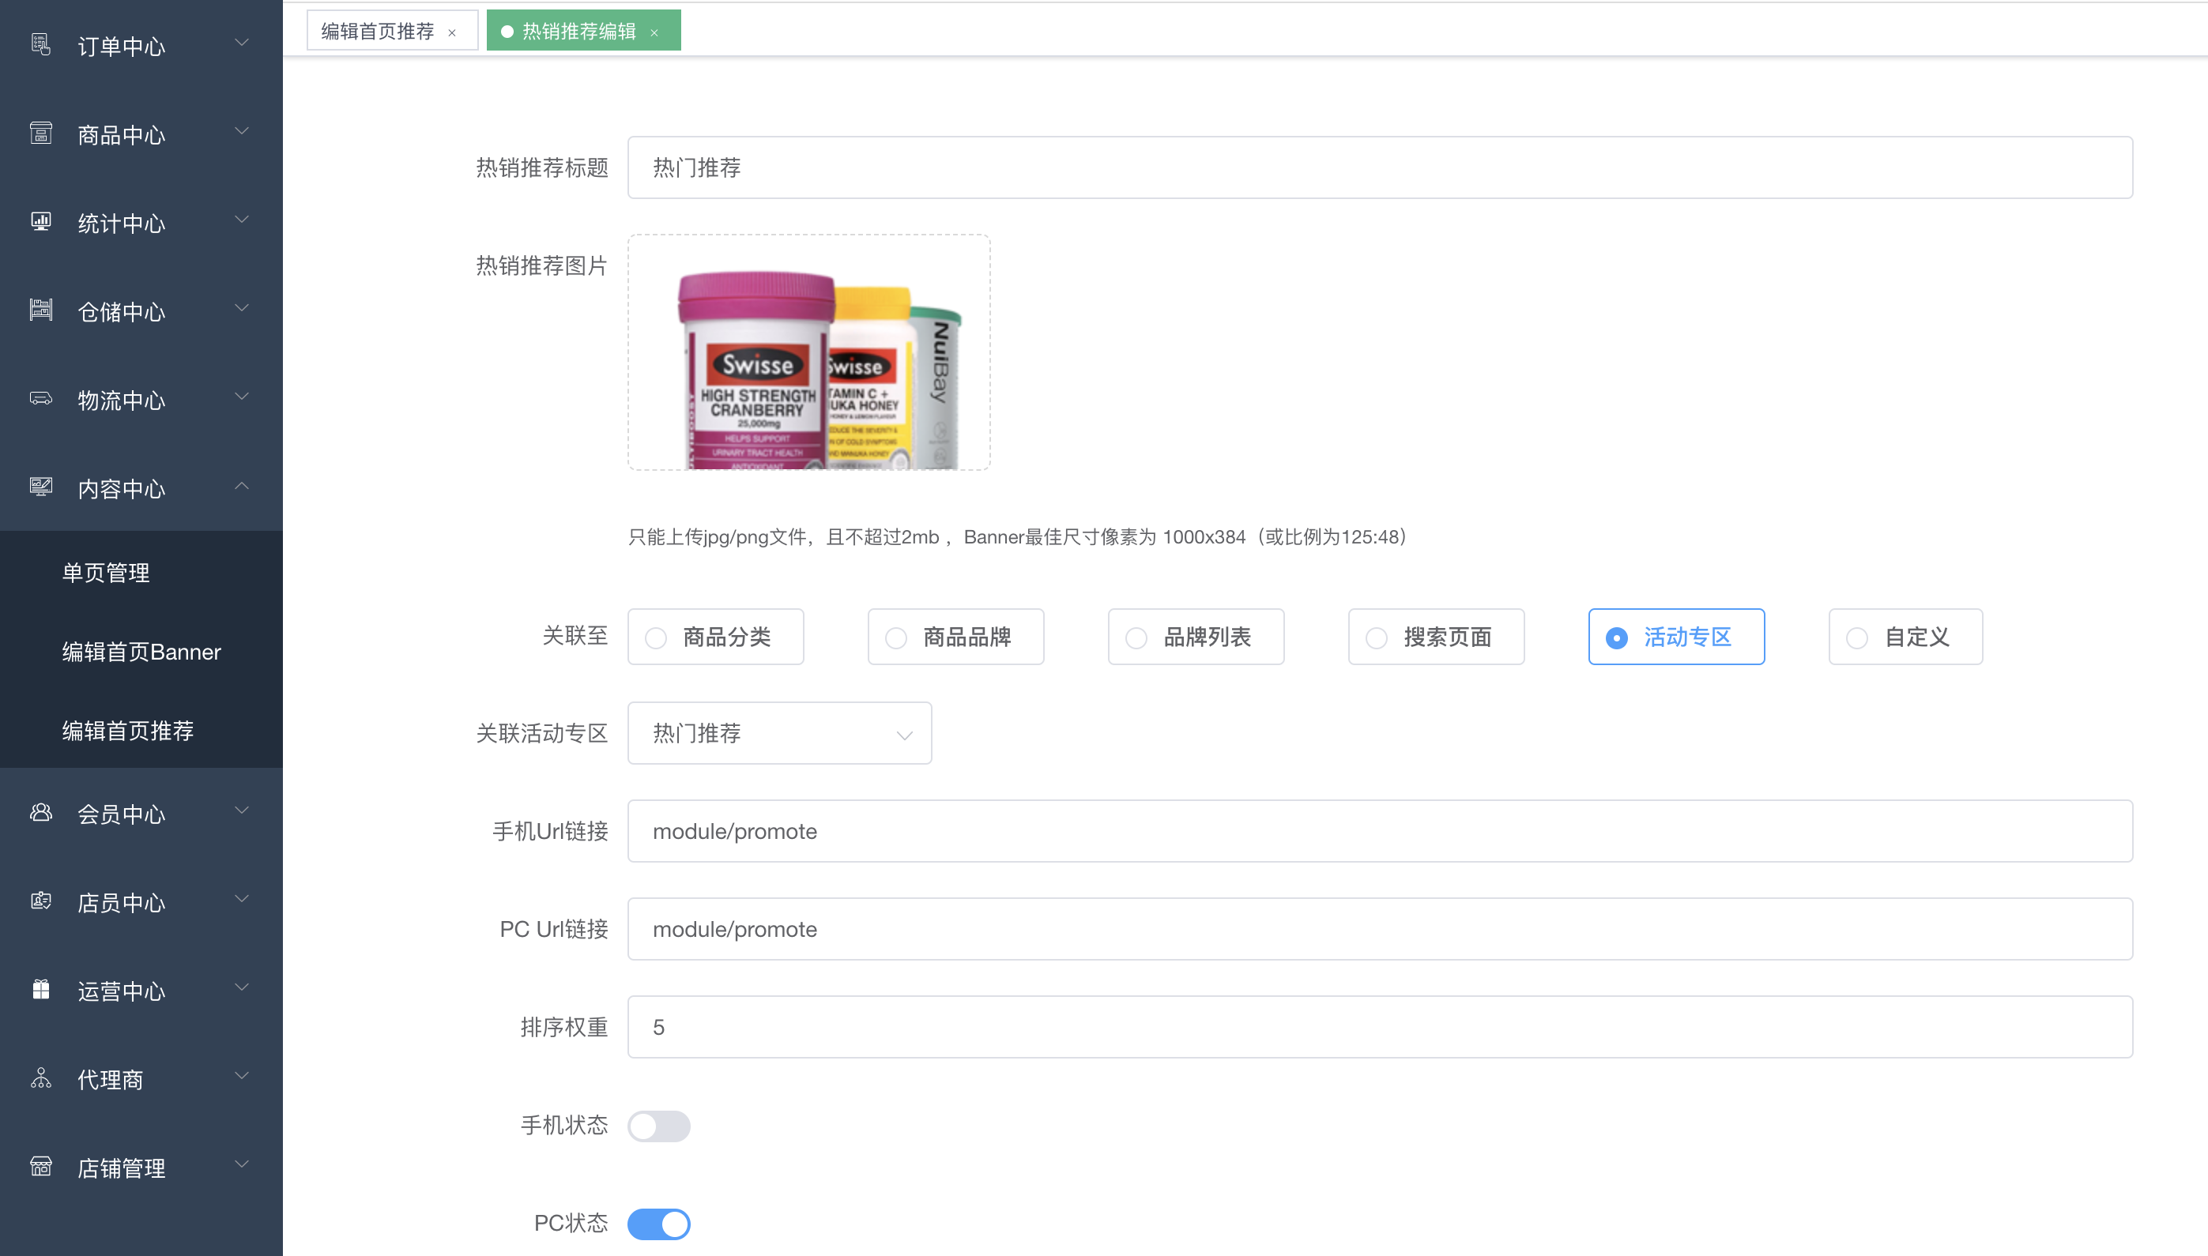Click the 商品中心 product icon
2208x1256 pixels.
(40, 133)
